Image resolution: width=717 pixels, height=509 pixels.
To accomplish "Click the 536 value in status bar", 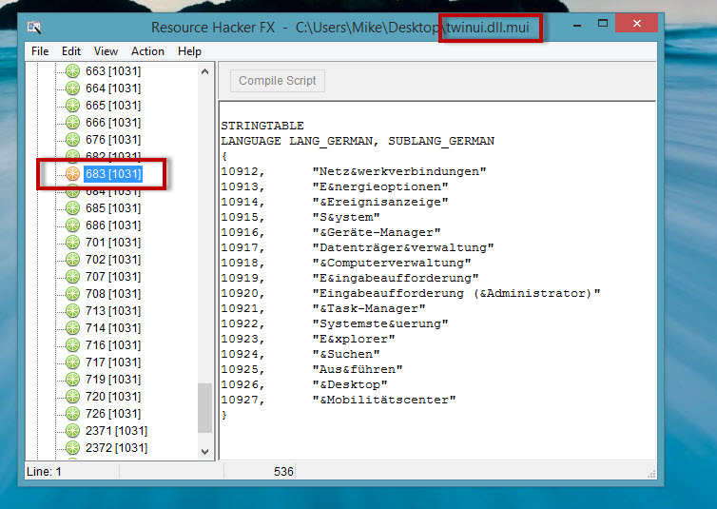I will tap(283, 472).
